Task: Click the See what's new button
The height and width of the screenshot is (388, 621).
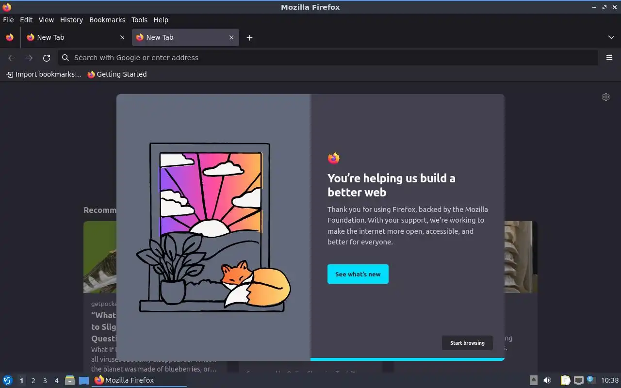Action: pyautogui.click(x=358, y=274)
